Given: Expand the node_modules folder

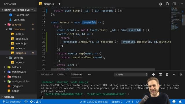Looking at the screenshot, I should pyautogui.click(x=5, y=81).
